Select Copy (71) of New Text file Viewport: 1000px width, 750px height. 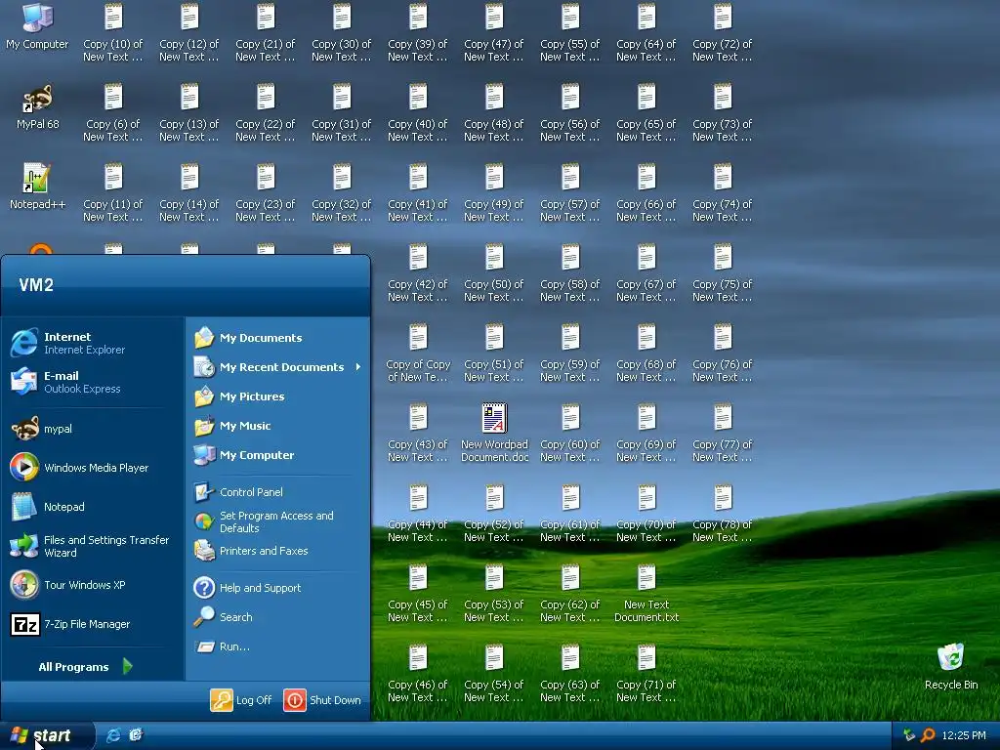point(646,674)
